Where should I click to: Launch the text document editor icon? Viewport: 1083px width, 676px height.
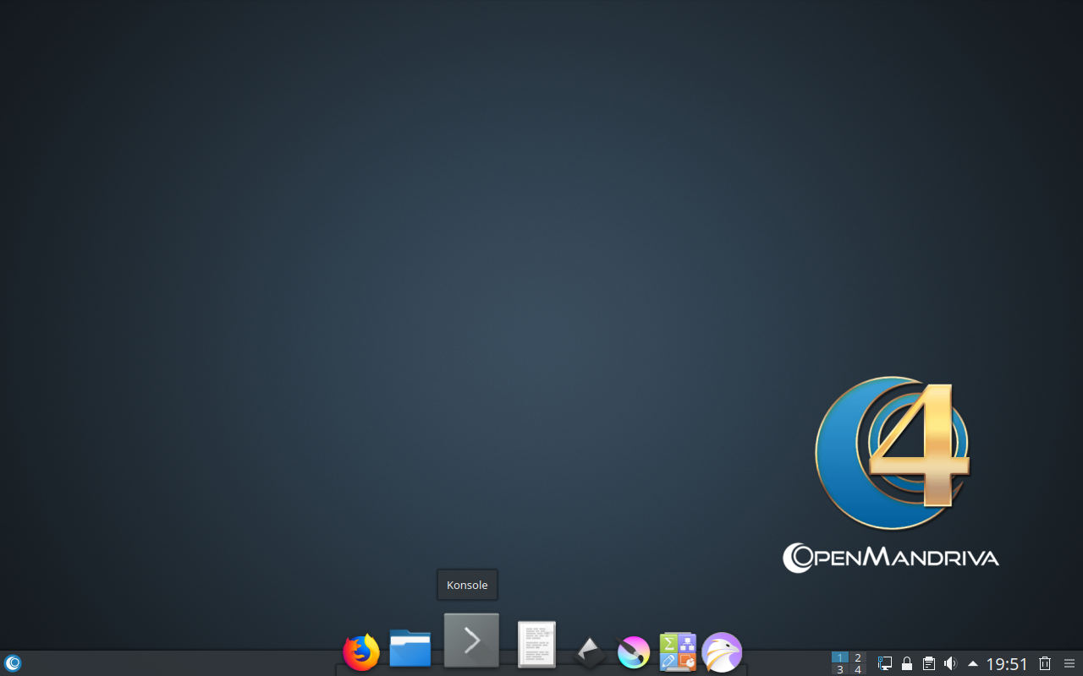click(536, 645)
